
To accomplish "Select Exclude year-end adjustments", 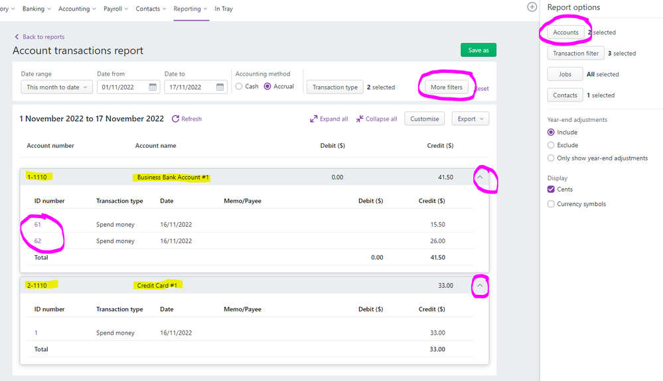I will tap(551, 145).
